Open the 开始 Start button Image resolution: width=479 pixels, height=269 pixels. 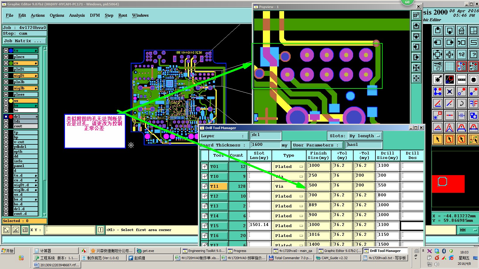(8, 251)
